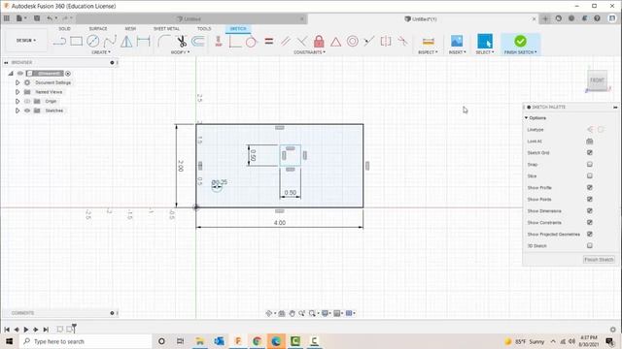The height and width of the screenshot is (349, 622).
Task: Switch to the Tools tab
Action: coord(204,29)
